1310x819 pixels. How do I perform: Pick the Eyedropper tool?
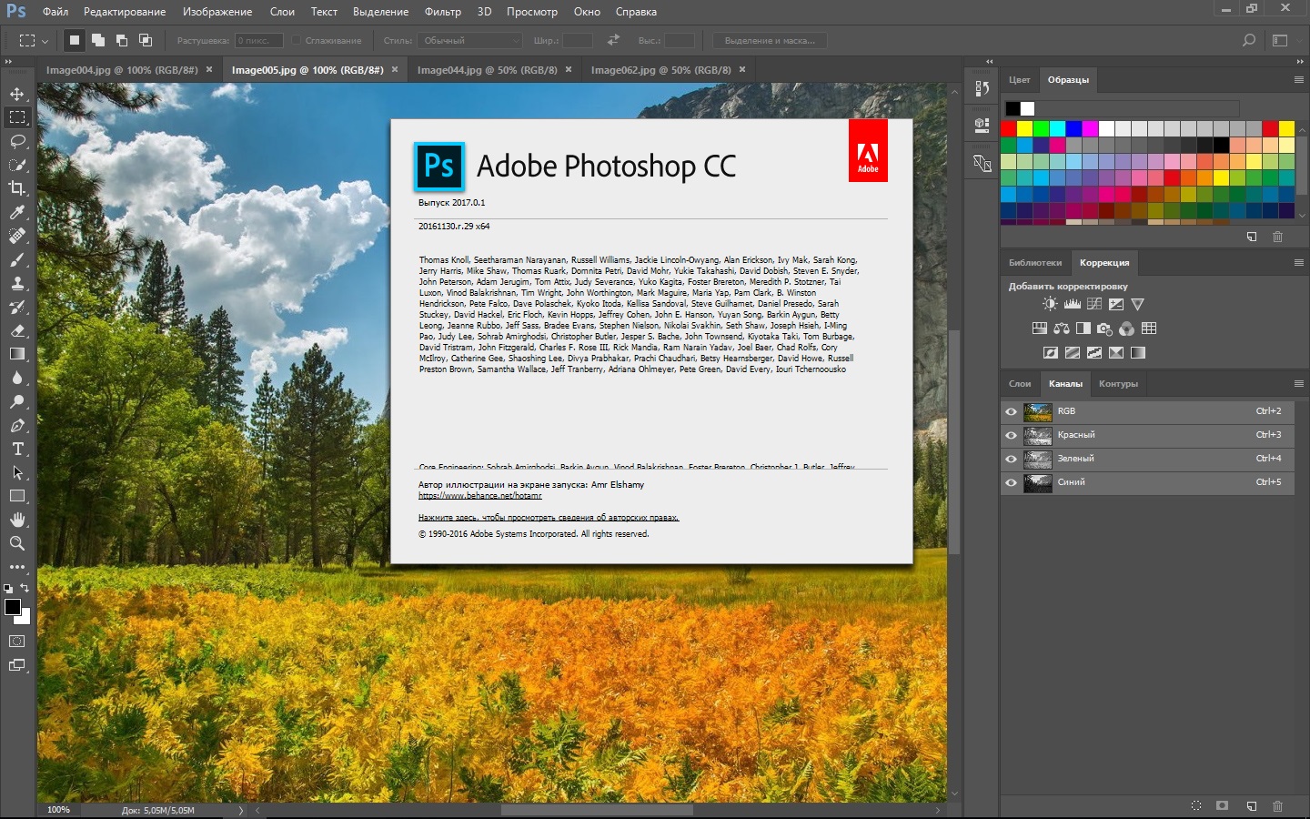[17, 212]
